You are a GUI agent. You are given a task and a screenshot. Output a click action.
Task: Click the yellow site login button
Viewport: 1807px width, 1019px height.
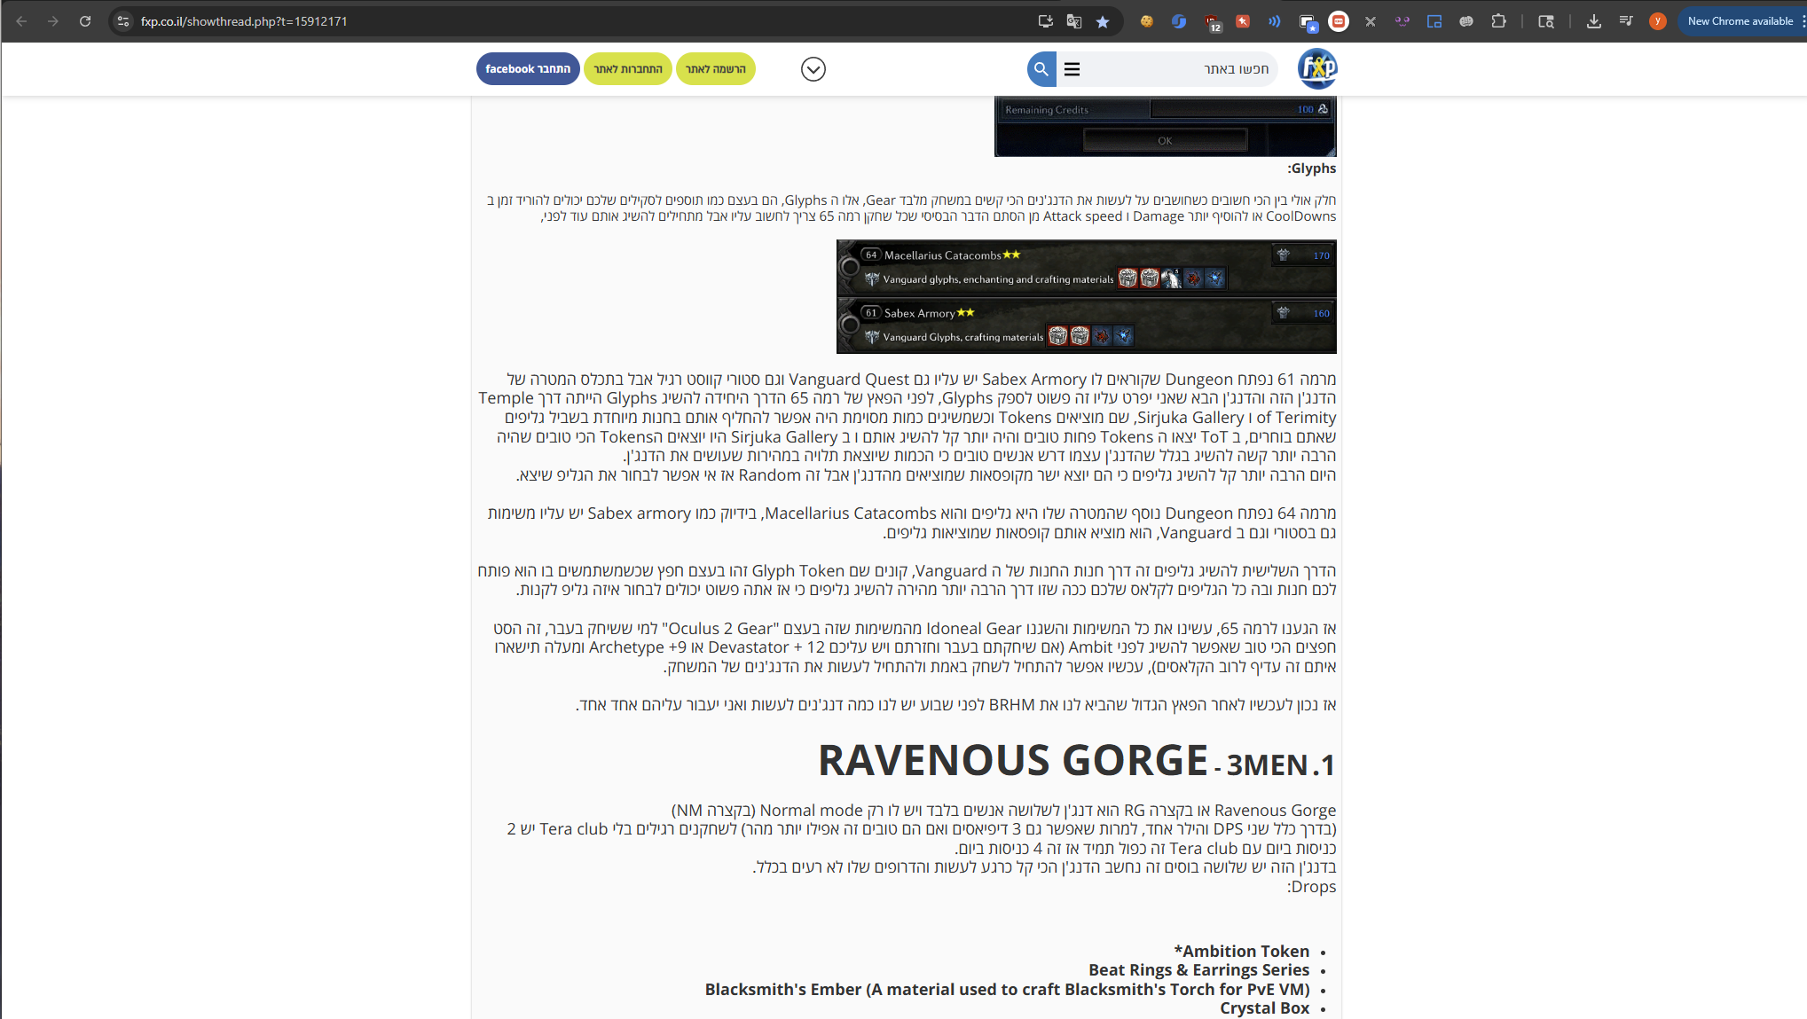[x=628, y=68]
